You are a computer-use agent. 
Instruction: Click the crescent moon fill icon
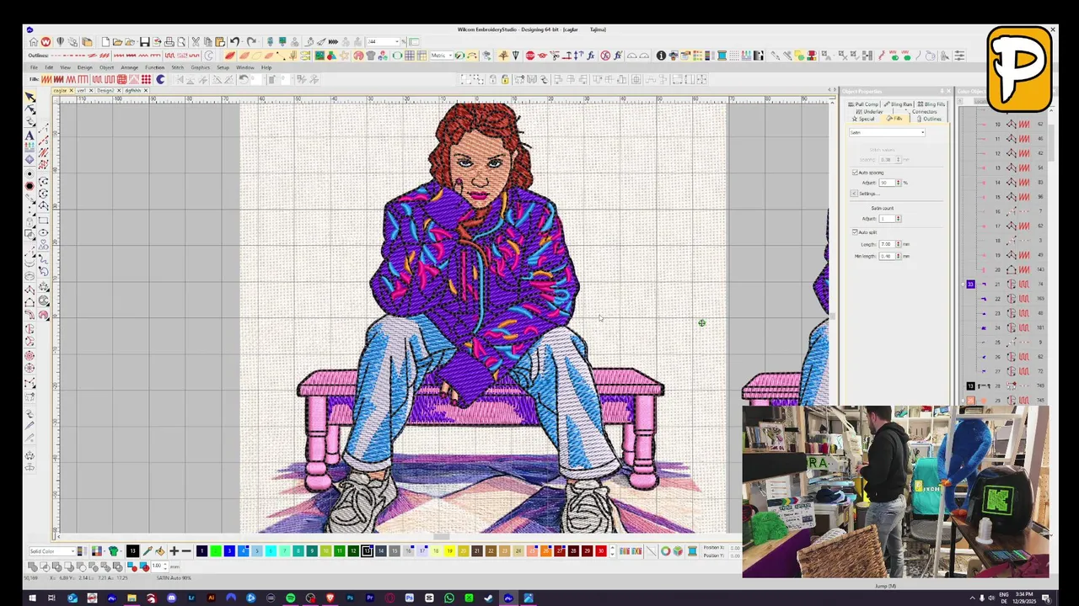pyautogui.click(x=160, y=79)
